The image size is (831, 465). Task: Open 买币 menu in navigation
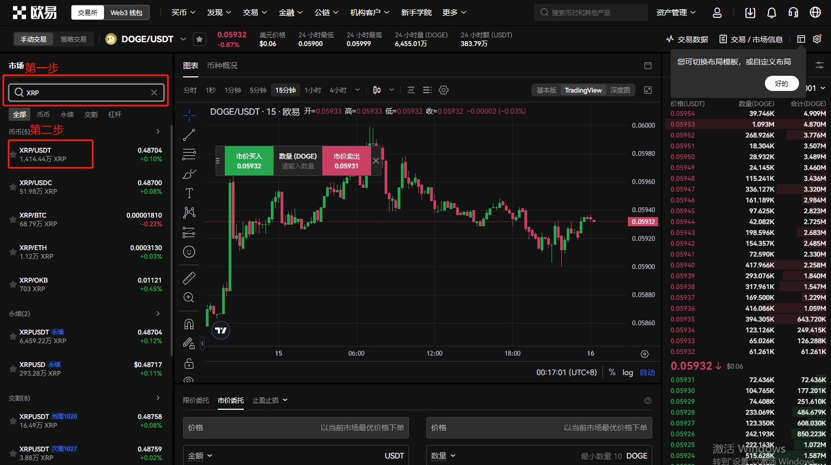pyautogui.click(x=183, y=12)
